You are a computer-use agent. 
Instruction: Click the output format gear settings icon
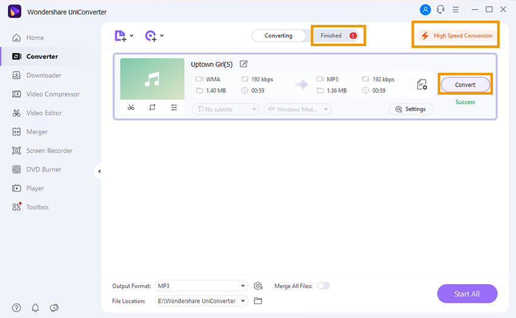[258, 286]
